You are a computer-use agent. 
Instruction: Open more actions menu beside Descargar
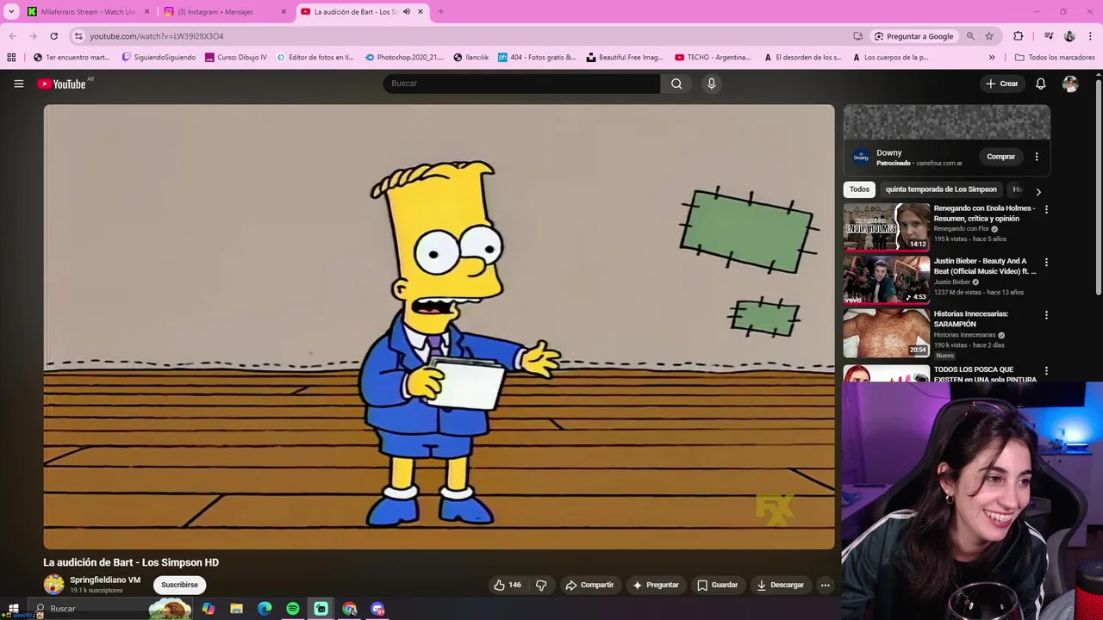[825, 585]
